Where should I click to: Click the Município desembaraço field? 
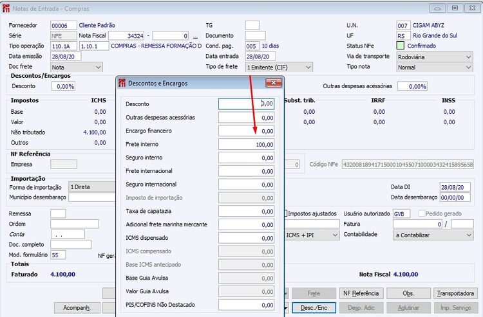[92, 197]
